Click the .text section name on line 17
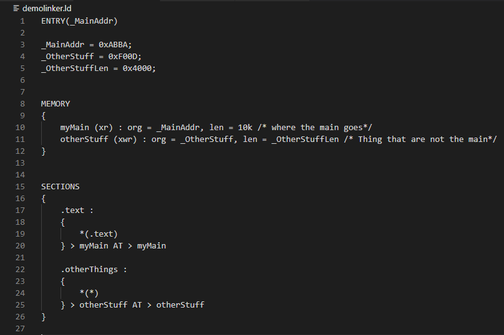 (x=72, y=210)
